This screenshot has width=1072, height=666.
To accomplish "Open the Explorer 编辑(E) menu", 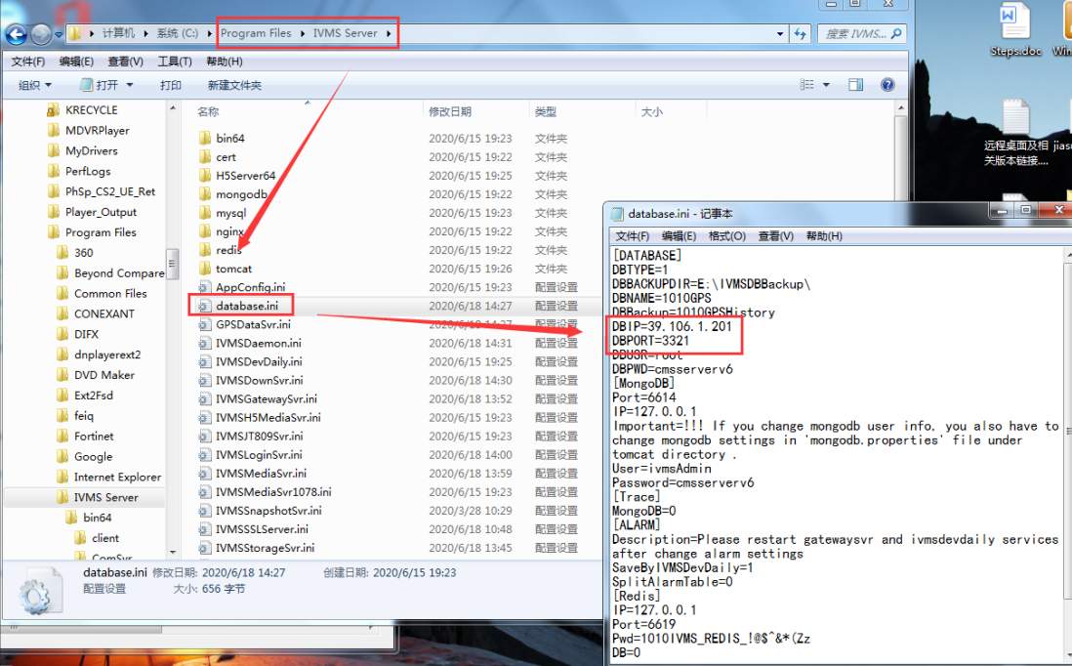I will pyautogui.click(x=76, y=62).
